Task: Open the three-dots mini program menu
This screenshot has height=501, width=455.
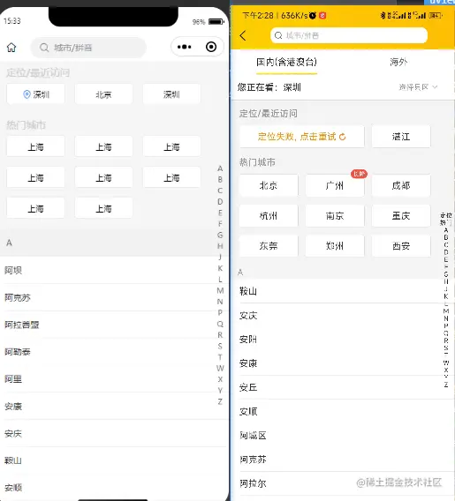Action: 185,47
